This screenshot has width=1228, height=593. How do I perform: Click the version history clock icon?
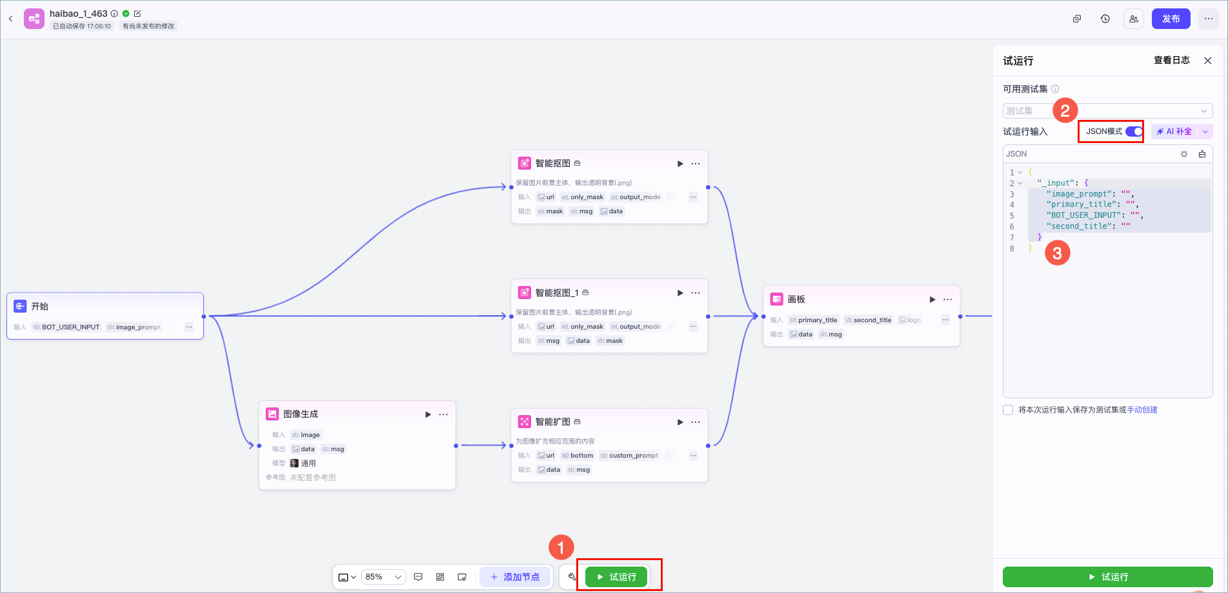pos(1105,19)
